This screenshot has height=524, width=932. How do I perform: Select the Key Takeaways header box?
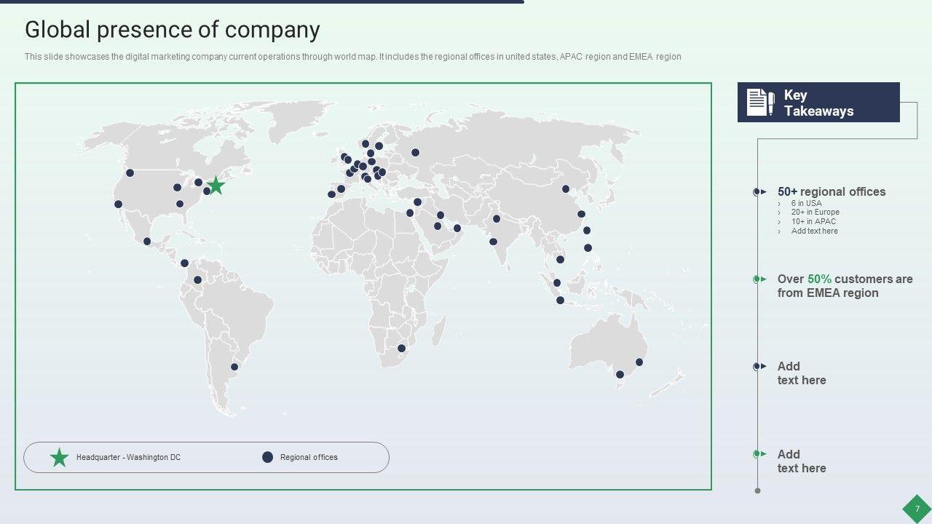click(818, 103)
